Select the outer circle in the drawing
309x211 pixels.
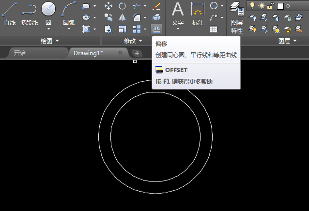point(99,136)
